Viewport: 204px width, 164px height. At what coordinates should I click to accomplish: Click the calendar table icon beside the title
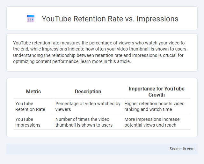[31, 19]
